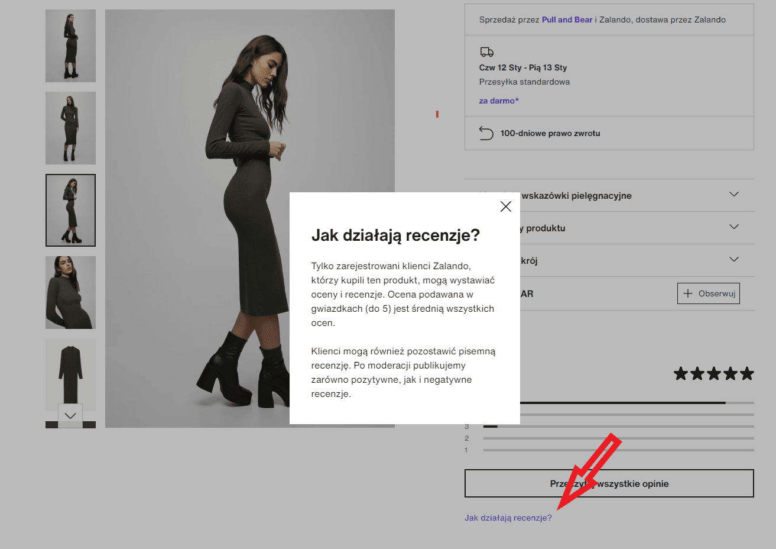Viewport: 776px width, 549px height.
Task: Click the five-star rating icons
Action: pyautogui.click(x=713, y=373)
